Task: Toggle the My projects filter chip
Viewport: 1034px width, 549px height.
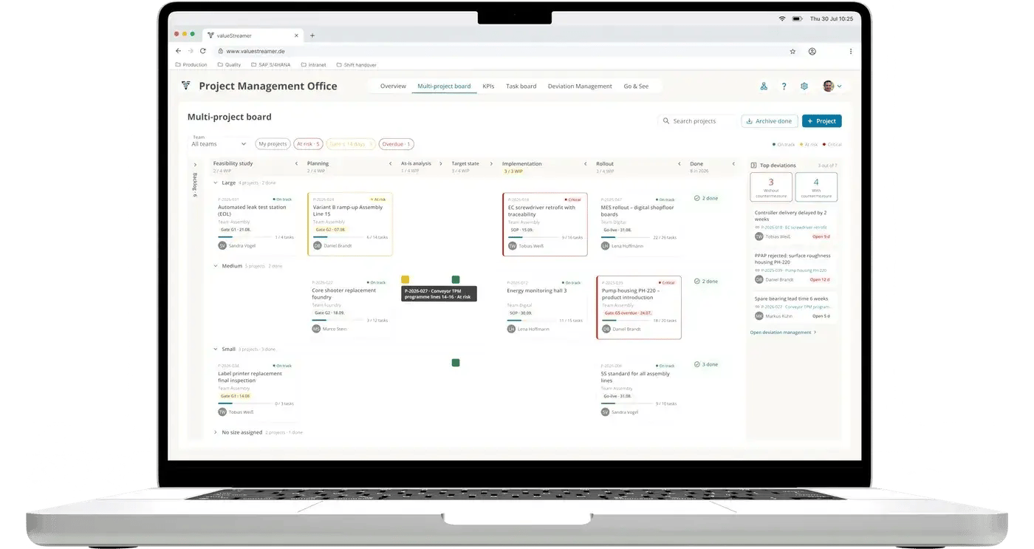Action: (x=273, y=144)
